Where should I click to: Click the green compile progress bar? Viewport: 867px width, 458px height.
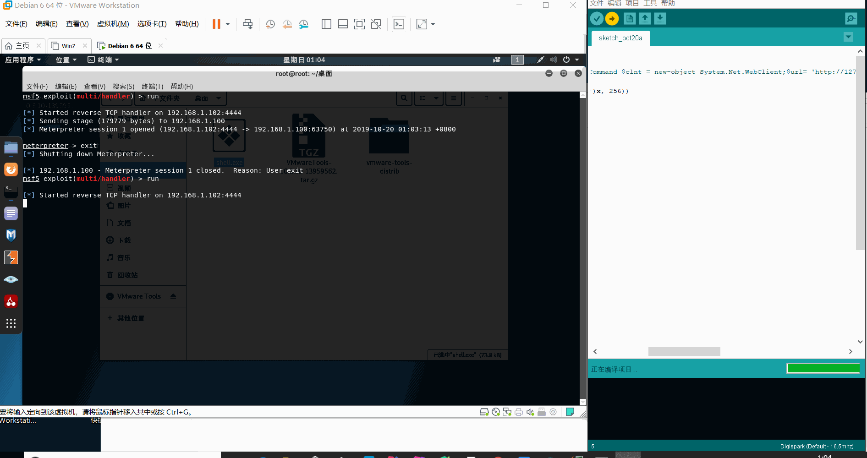coord(823,369)
